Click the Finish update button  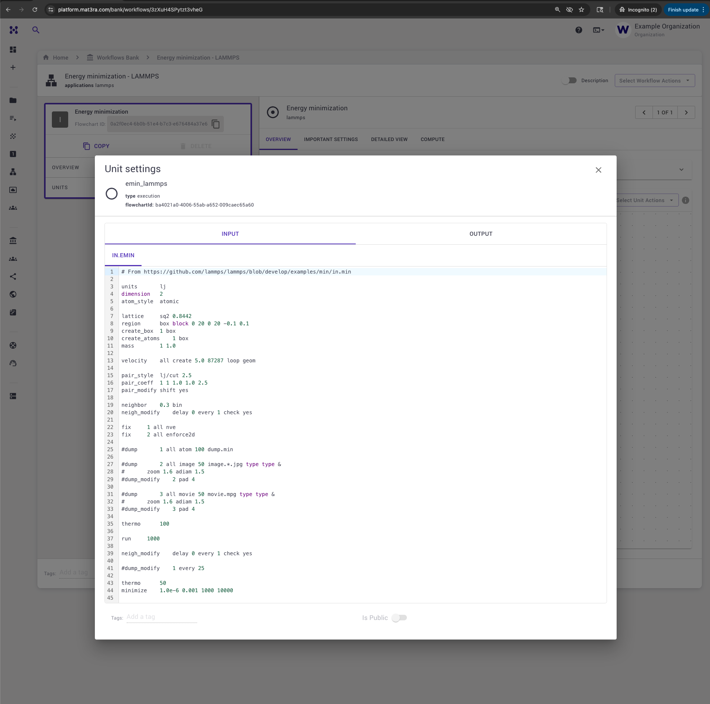pos(686,10)
